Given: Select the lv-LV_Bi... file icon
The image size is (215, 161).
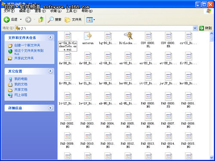Looking at the screenshot, I should click(88, 97).
